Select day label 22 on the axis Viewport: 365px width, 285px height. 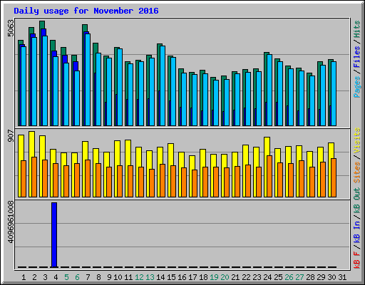[x=246, y=277]
